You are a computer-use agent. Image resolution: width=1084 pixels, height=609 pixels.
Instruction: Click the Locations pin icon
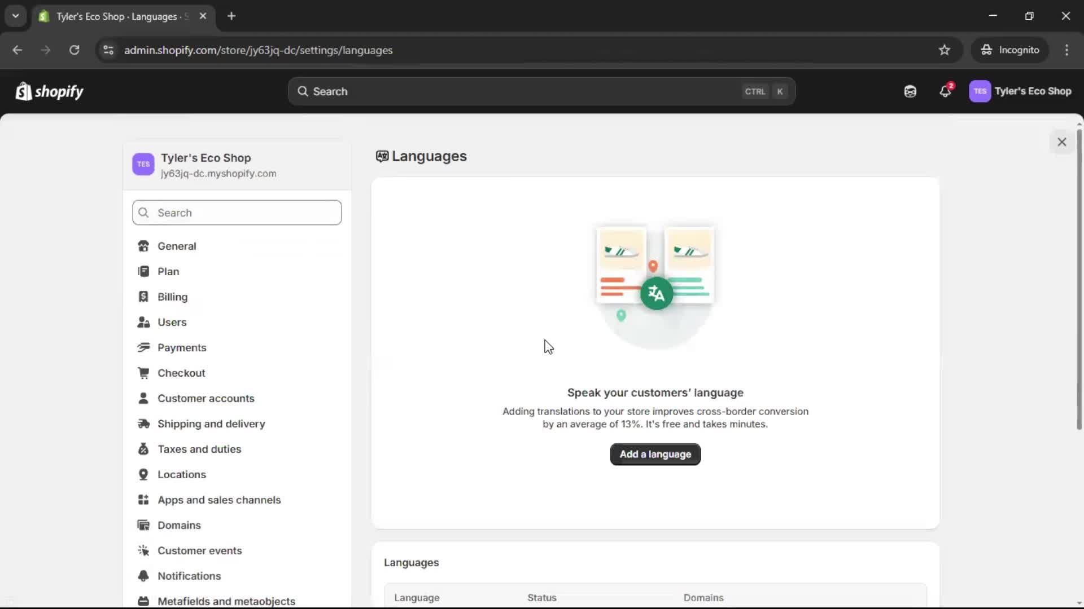(x=143, y=474)
